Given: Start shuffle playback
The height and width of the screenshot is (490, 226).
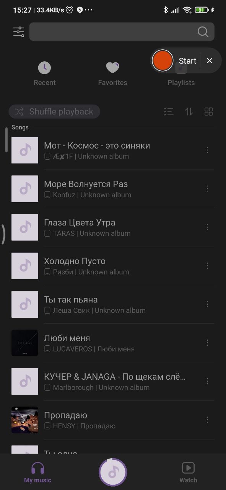Looking at the screenshot, I should 54,112.
